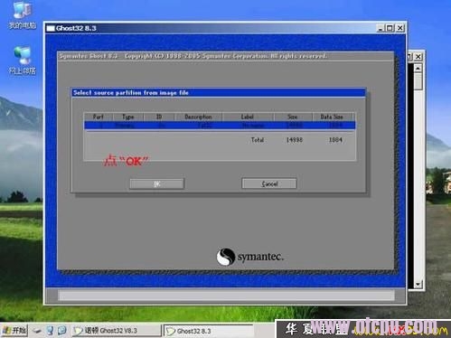The image size is (451, 338).
Task: Click the scroll up arrow of background window
Action: (x=418, y=69)
